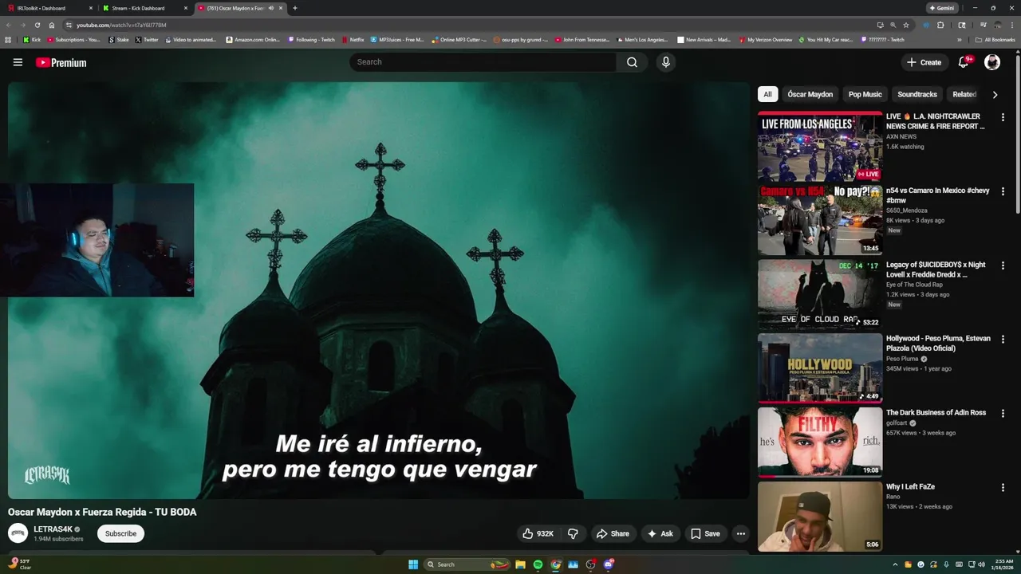Open the Stake bookmark

[x=119, y=39]
